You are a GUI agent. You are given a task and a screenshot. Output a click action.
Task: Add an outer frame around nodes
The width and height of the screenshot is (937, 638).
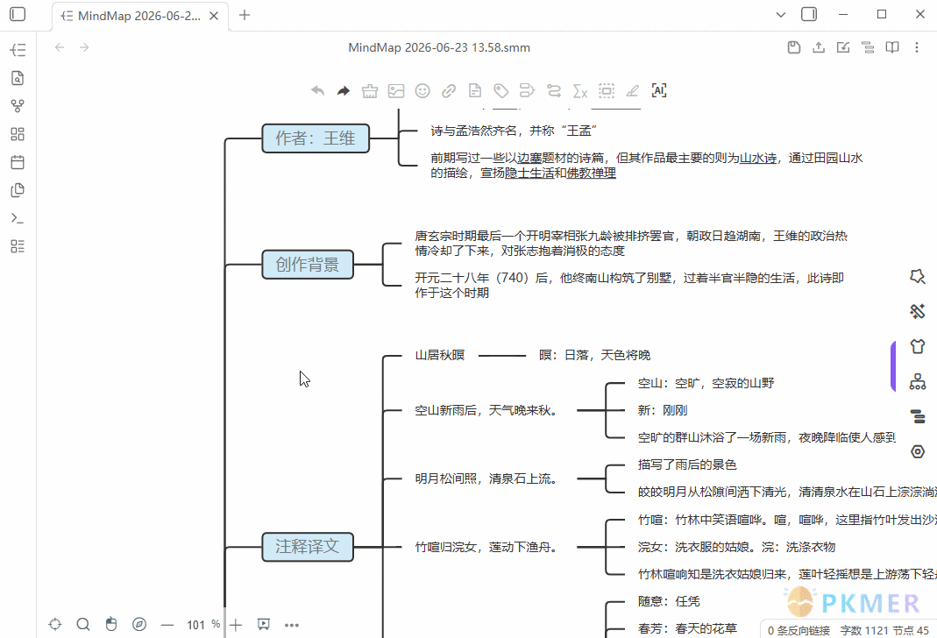click(x=607, y=91)
